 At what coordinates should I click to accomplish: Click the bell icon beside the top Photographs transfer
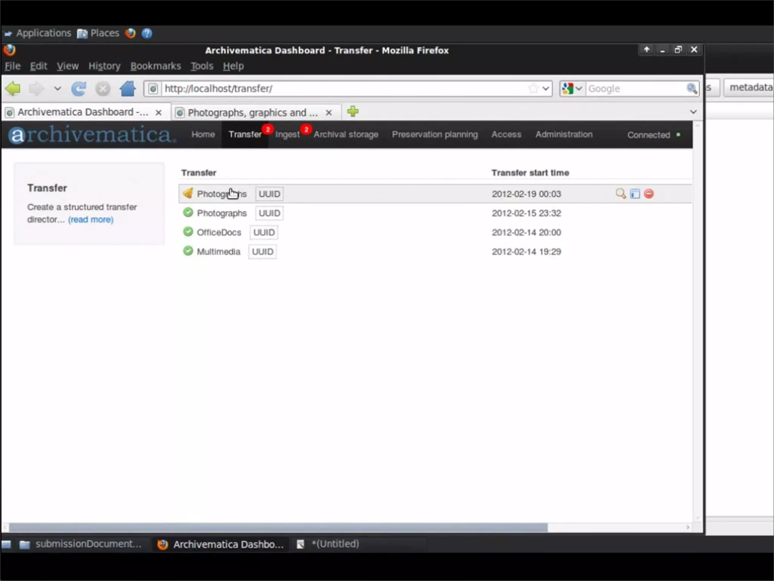click(x=188, y=193)
